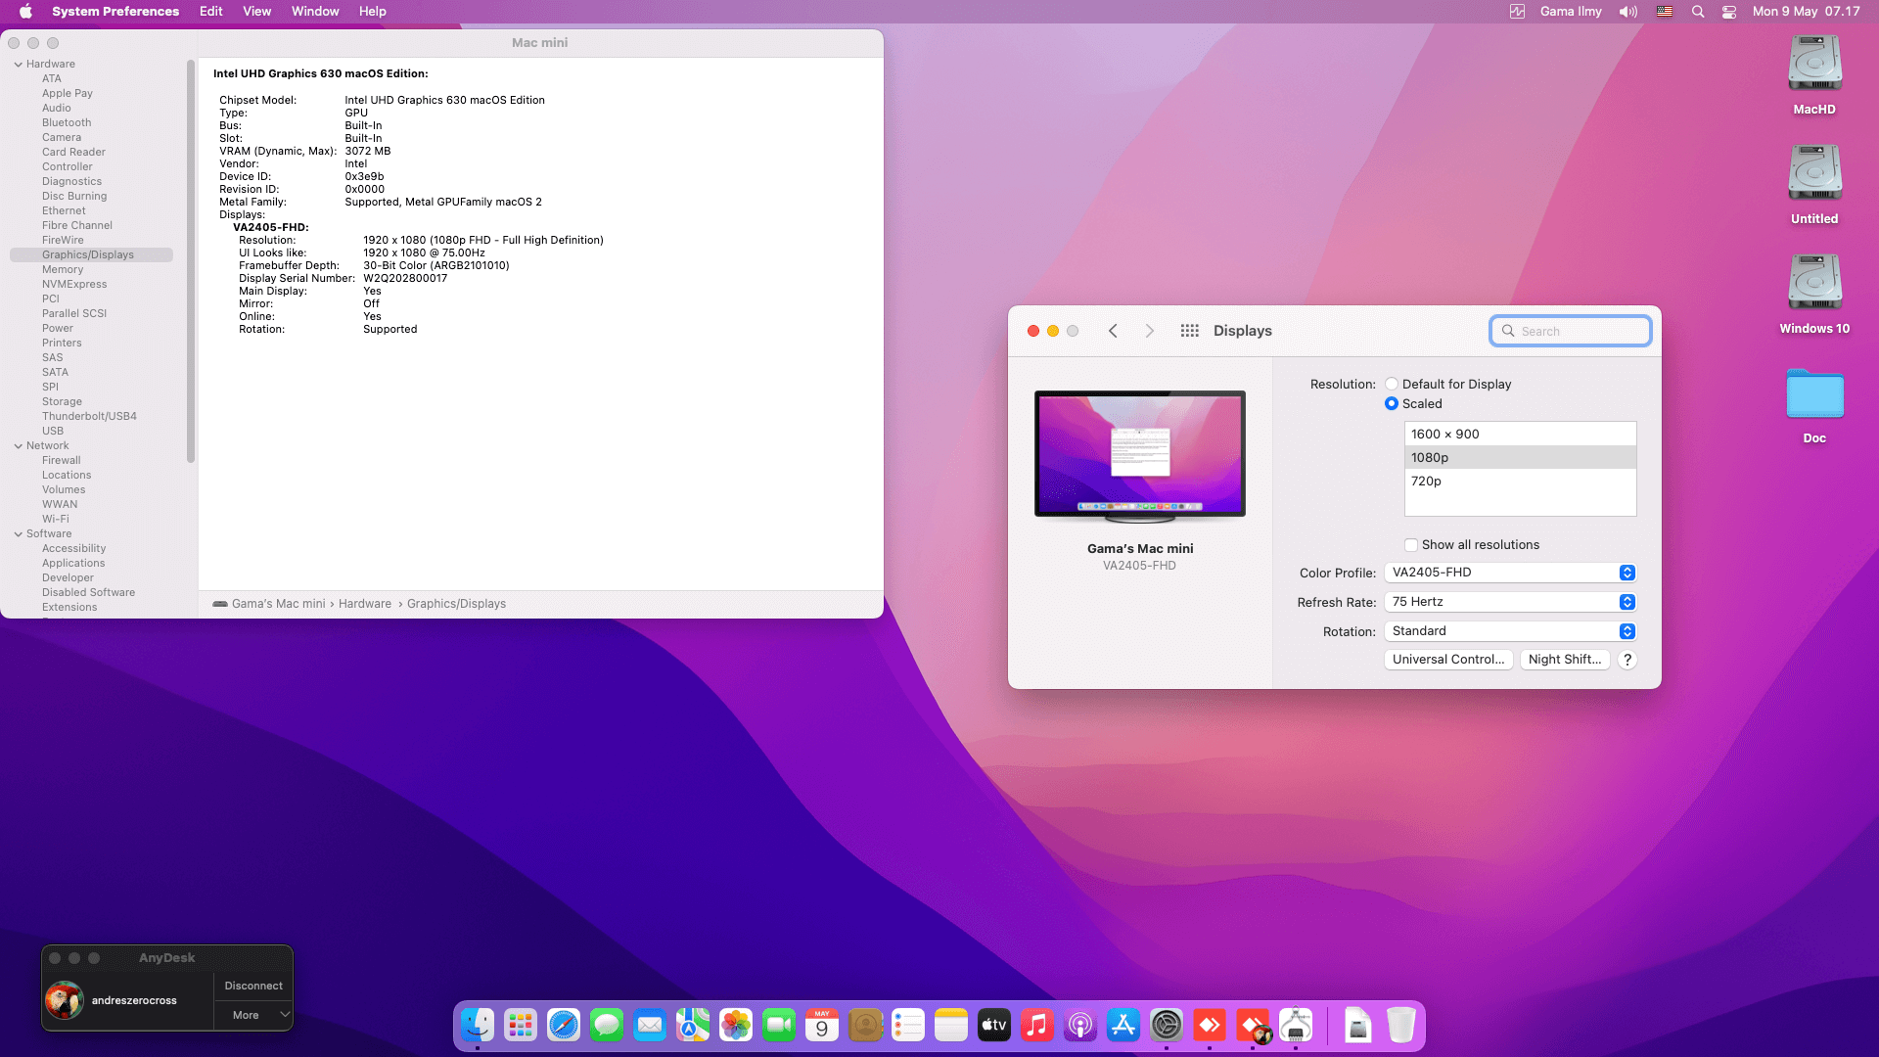Select Thunderbolt/USB4 in sidebar

pyautogui.click(x=89, y=417)
